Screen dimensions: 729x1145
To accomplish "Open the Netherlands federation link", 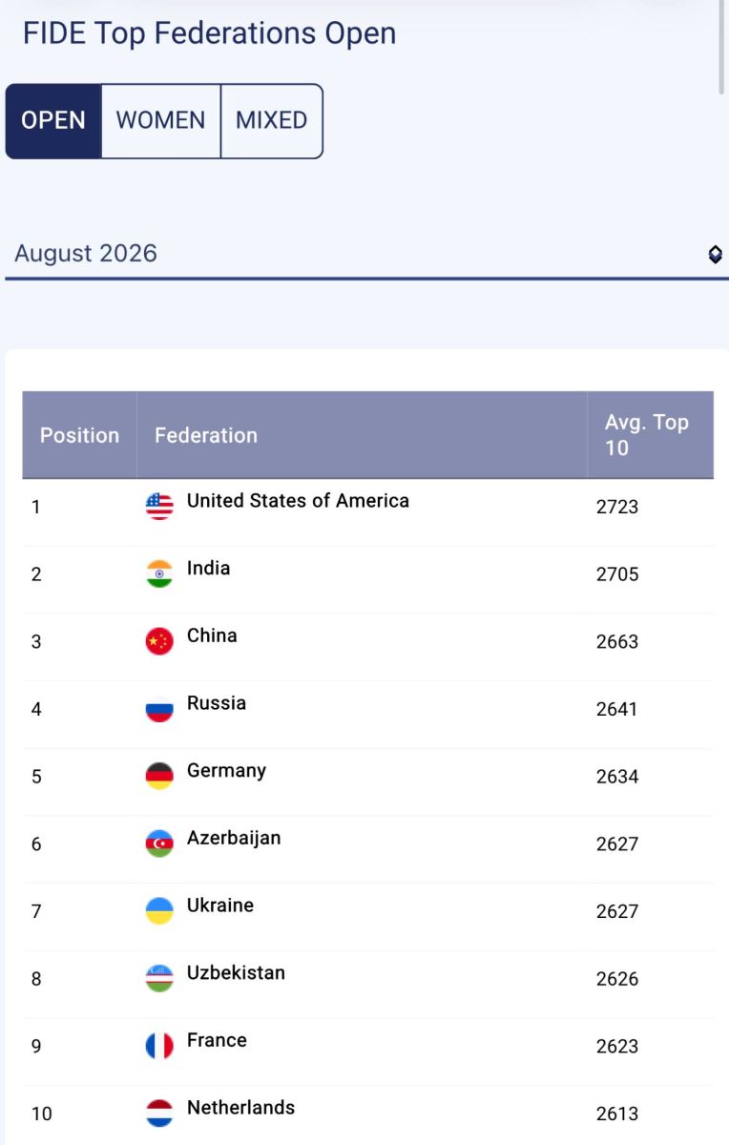I will point(240,1108).
